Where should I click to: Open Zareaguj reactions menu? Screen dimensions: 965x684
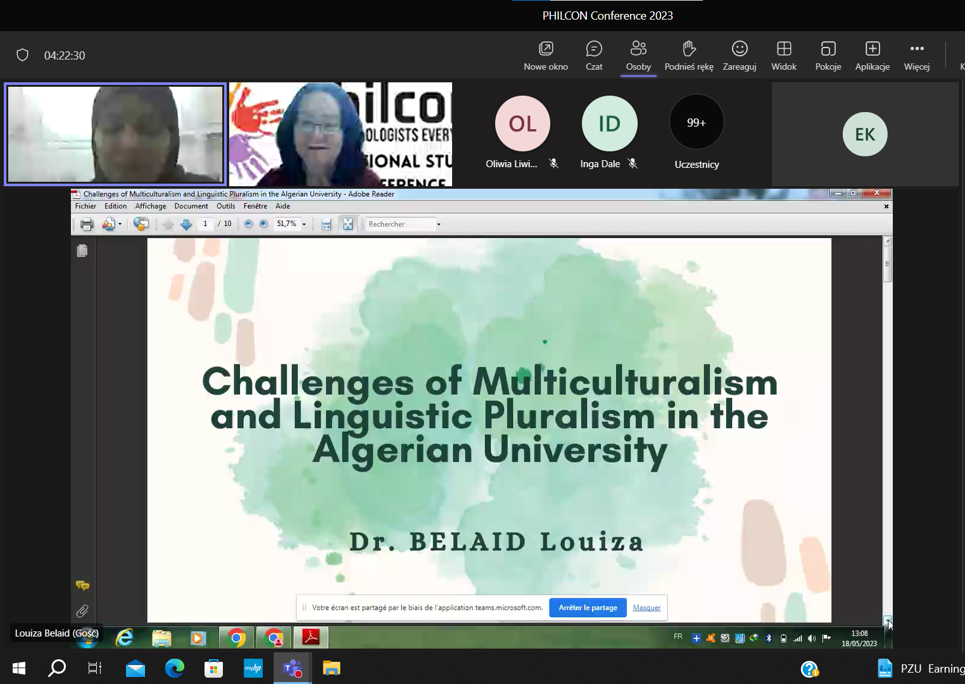pos(739,56)
